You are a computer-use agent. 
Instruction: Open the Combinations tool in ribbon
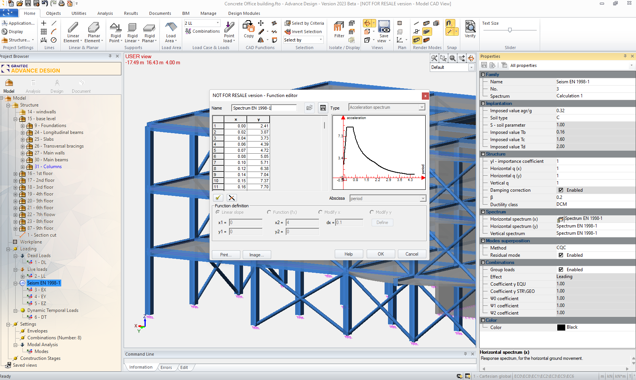click(202, 31)
